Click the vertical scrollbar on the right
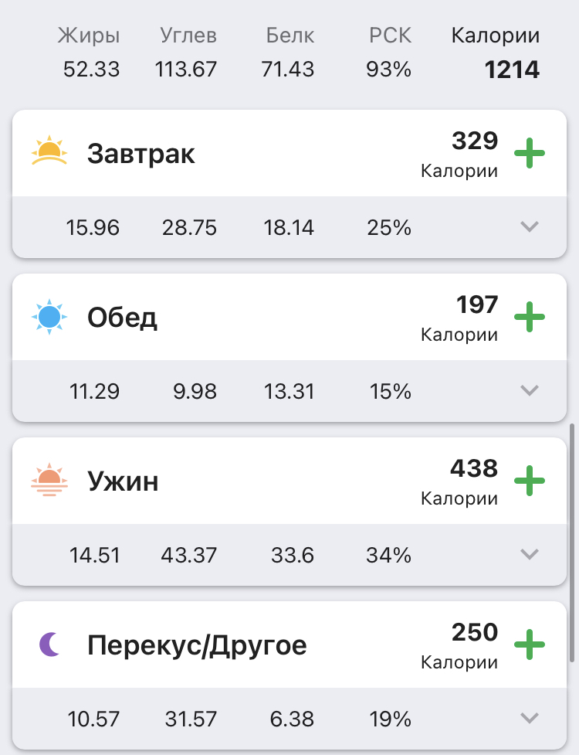Screen dimensions: 579x755 coord(573,541)
